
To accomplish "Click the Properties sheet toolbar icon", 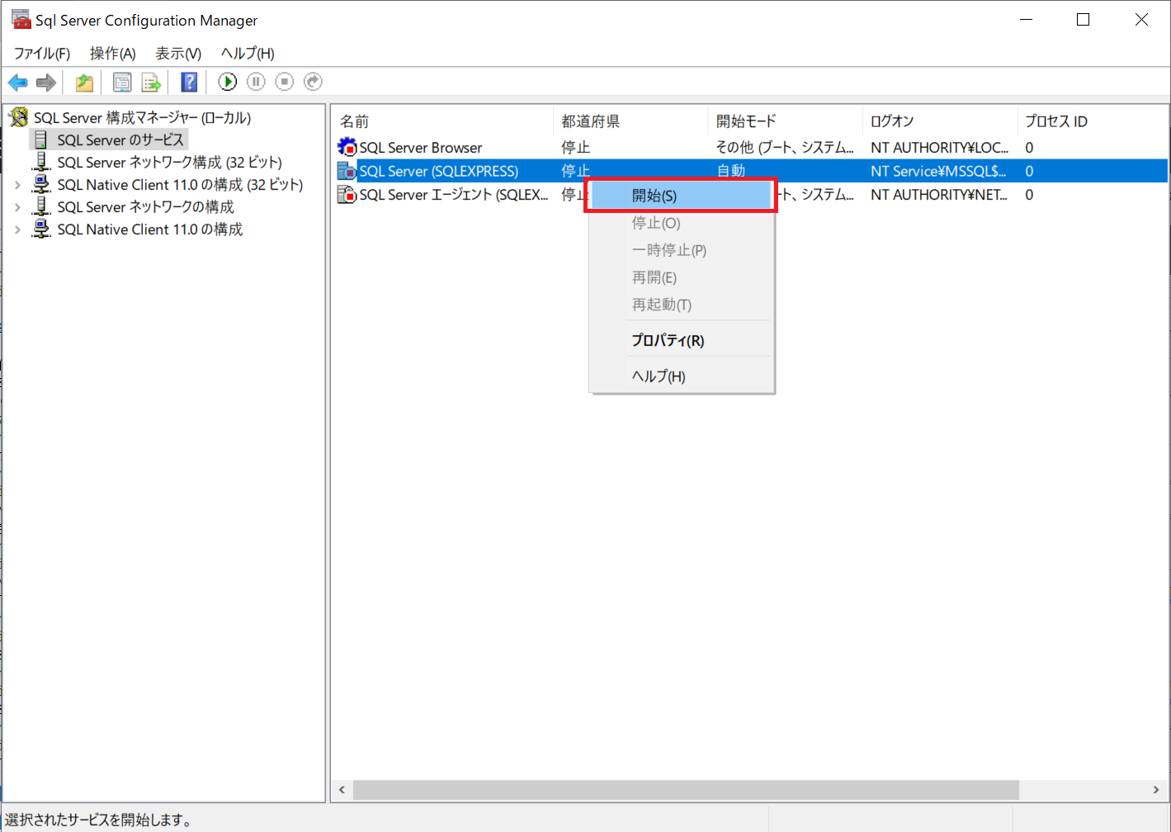I will 122,83.
